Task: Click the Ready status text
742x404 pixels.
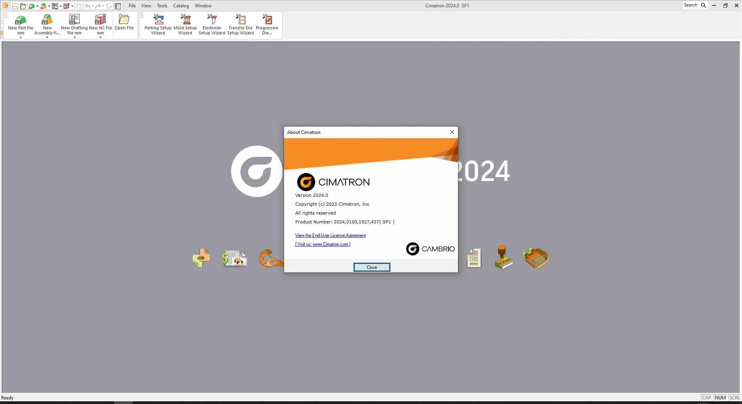Action: pyautogui.click(x=7, y=398)
